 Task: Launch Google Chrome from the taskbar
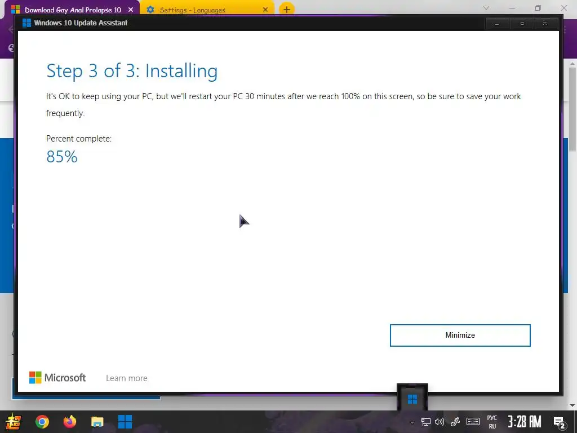42,422
